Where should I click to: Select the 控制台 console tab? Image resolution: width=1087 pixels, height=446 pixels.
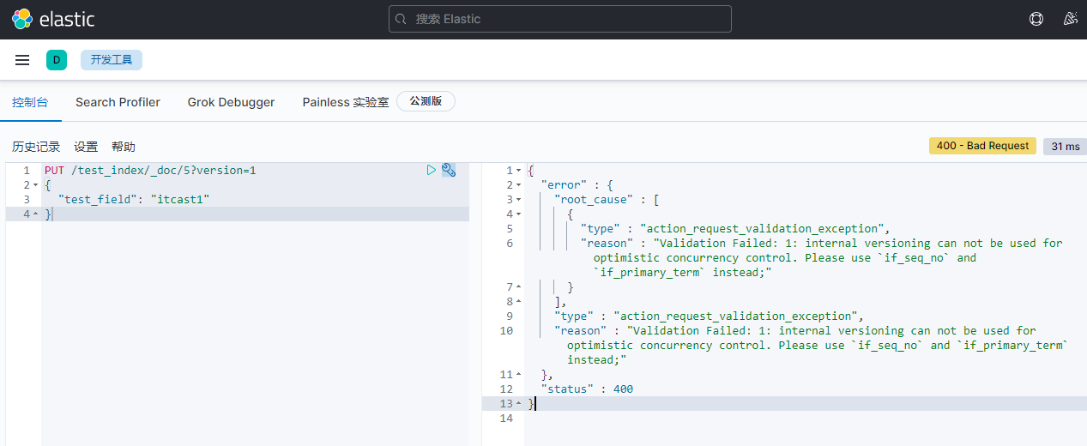point(30,102)
